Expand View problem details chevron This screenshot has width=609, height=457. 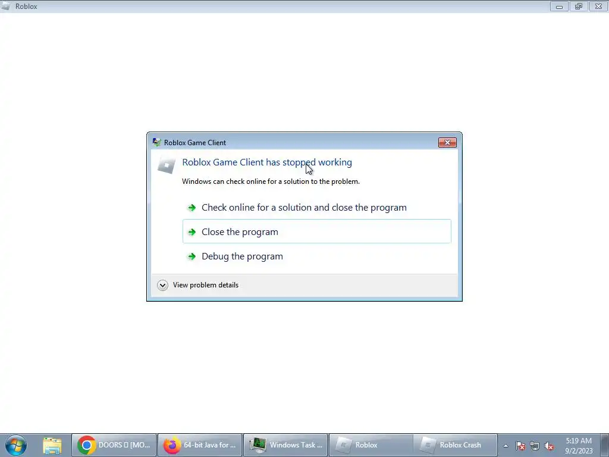pos(162,285)
